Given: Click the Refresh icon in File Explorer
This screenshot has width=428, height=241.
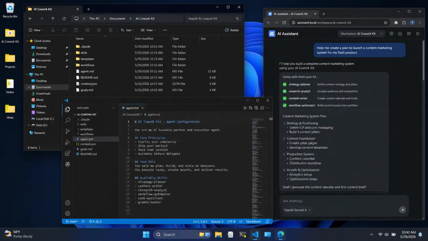Looking at the screenshot, I should (x=64, y=19).
